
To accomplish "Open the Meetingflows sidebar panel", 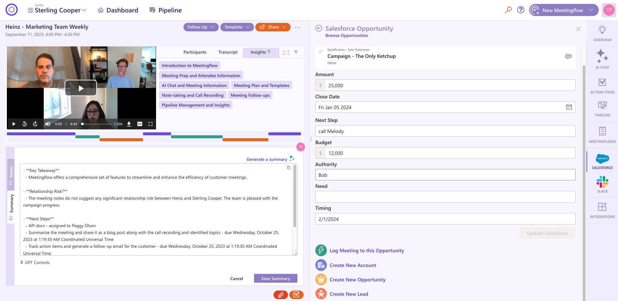I will [x=602, y=135].
